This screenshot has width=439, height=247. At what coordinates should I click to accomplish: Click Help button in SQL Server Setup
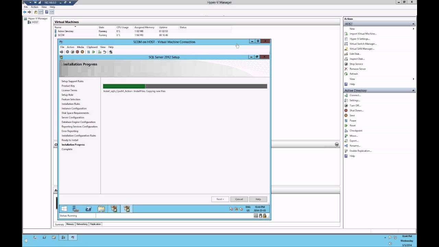[258, 199]
